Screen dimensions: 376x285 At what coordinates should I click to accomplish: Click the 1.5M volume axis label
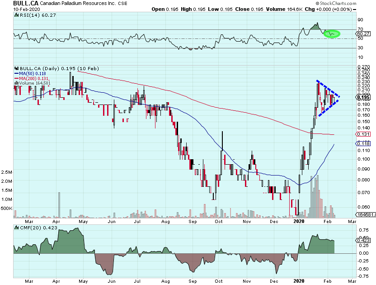pyautogui.click(x=6, y=190)
